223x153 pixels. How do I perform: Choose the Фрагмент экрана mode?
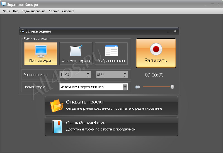click(76, 53)
